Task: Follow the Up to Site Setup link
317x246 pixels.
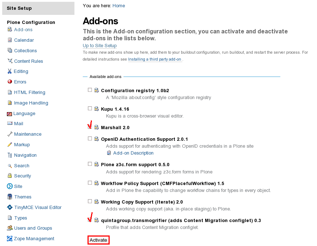Action: tap(100, 46)
